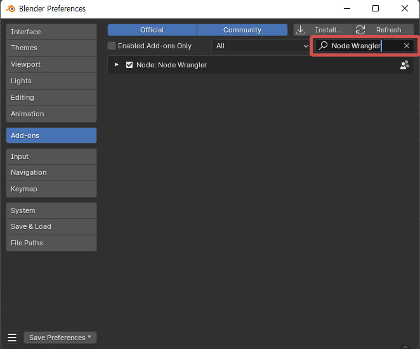Toggle the Official add-ons filter
This screenshot has height=349, width=420.
[152, 30]
